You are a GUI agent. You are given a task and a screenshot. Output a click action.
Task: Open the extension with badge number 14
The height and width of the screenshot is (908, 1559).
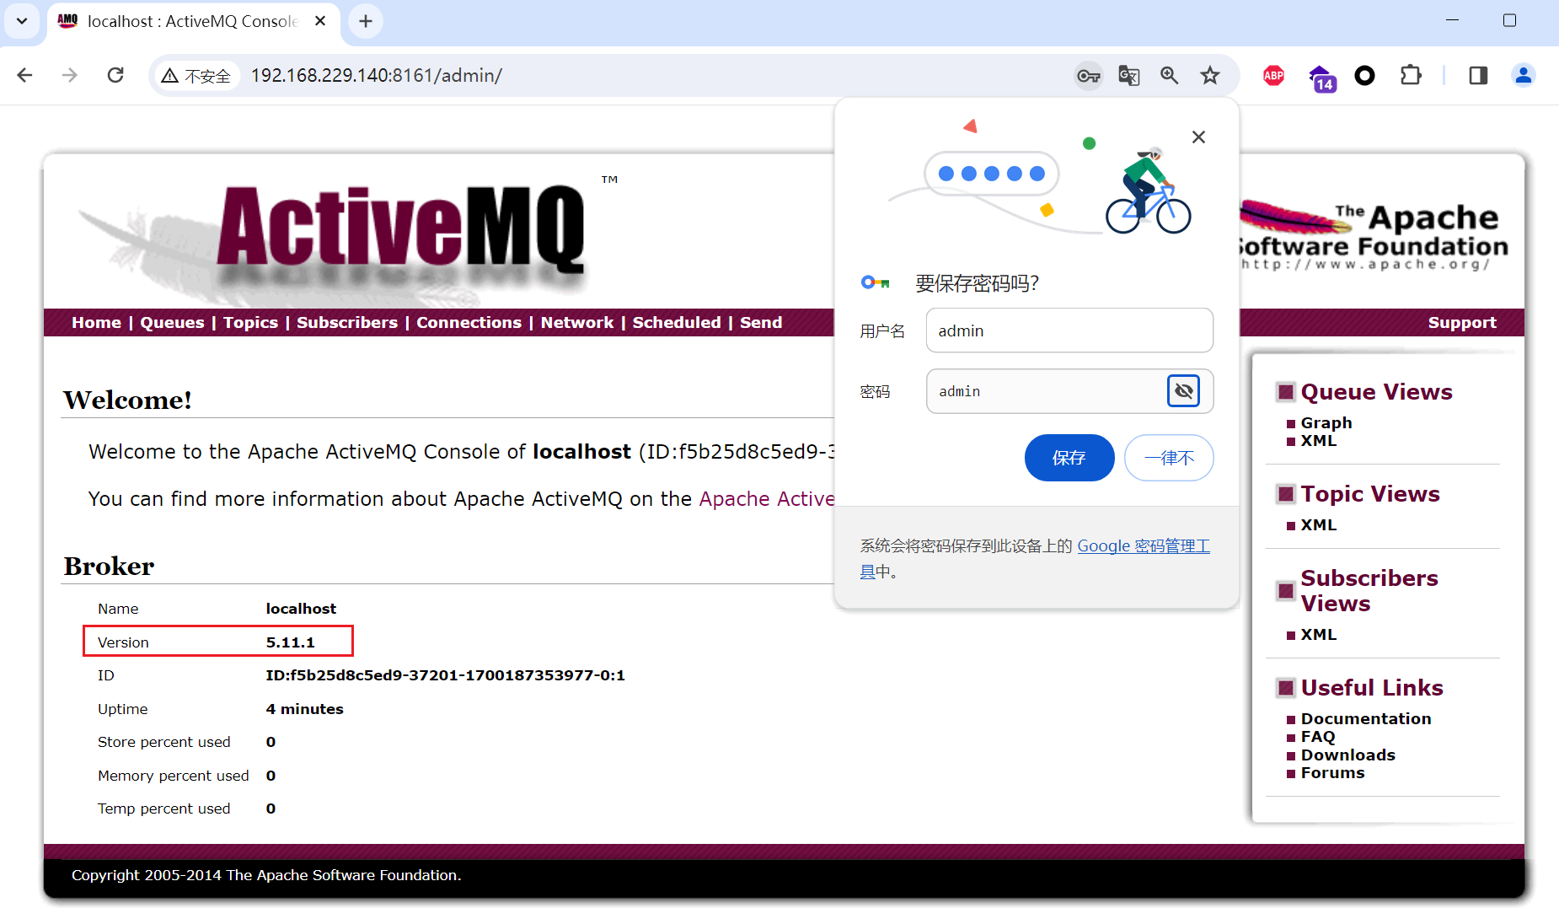click(1321, 78)
